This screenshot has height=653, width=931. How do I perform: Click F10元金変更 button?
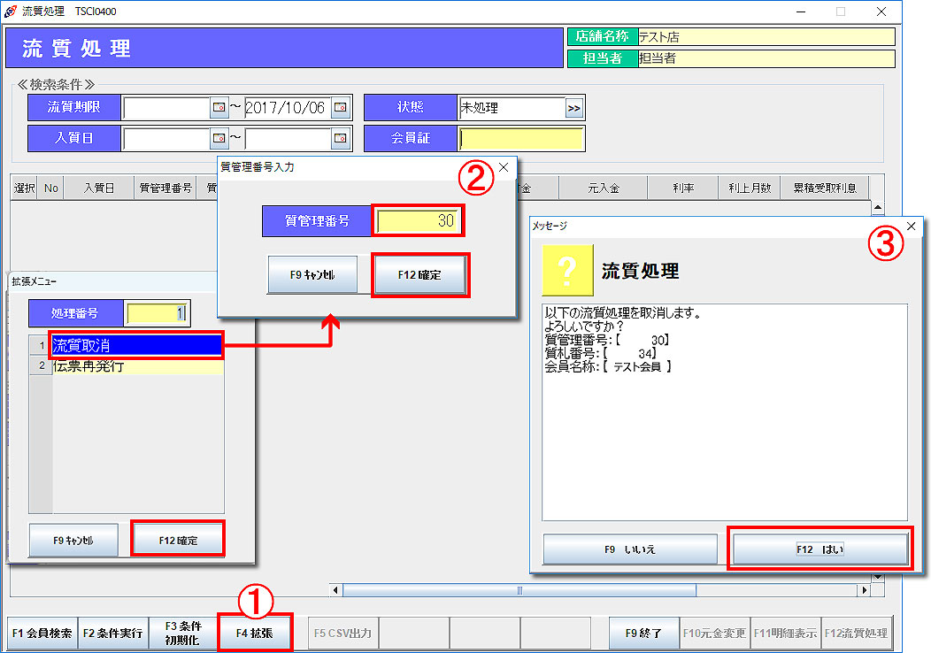tap(714, 634)
